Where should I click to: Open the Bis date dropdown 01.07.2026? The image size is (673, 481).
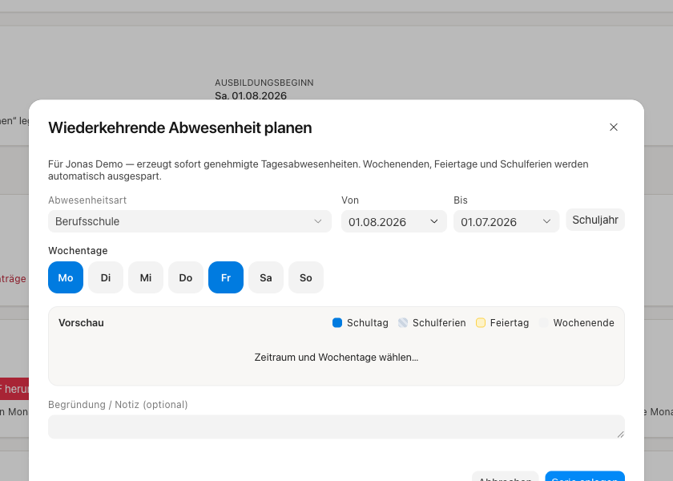[x=506, y=221]
